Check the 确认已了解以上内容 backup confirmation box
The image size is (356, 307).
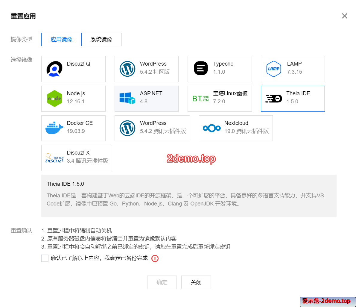point(45,258)
